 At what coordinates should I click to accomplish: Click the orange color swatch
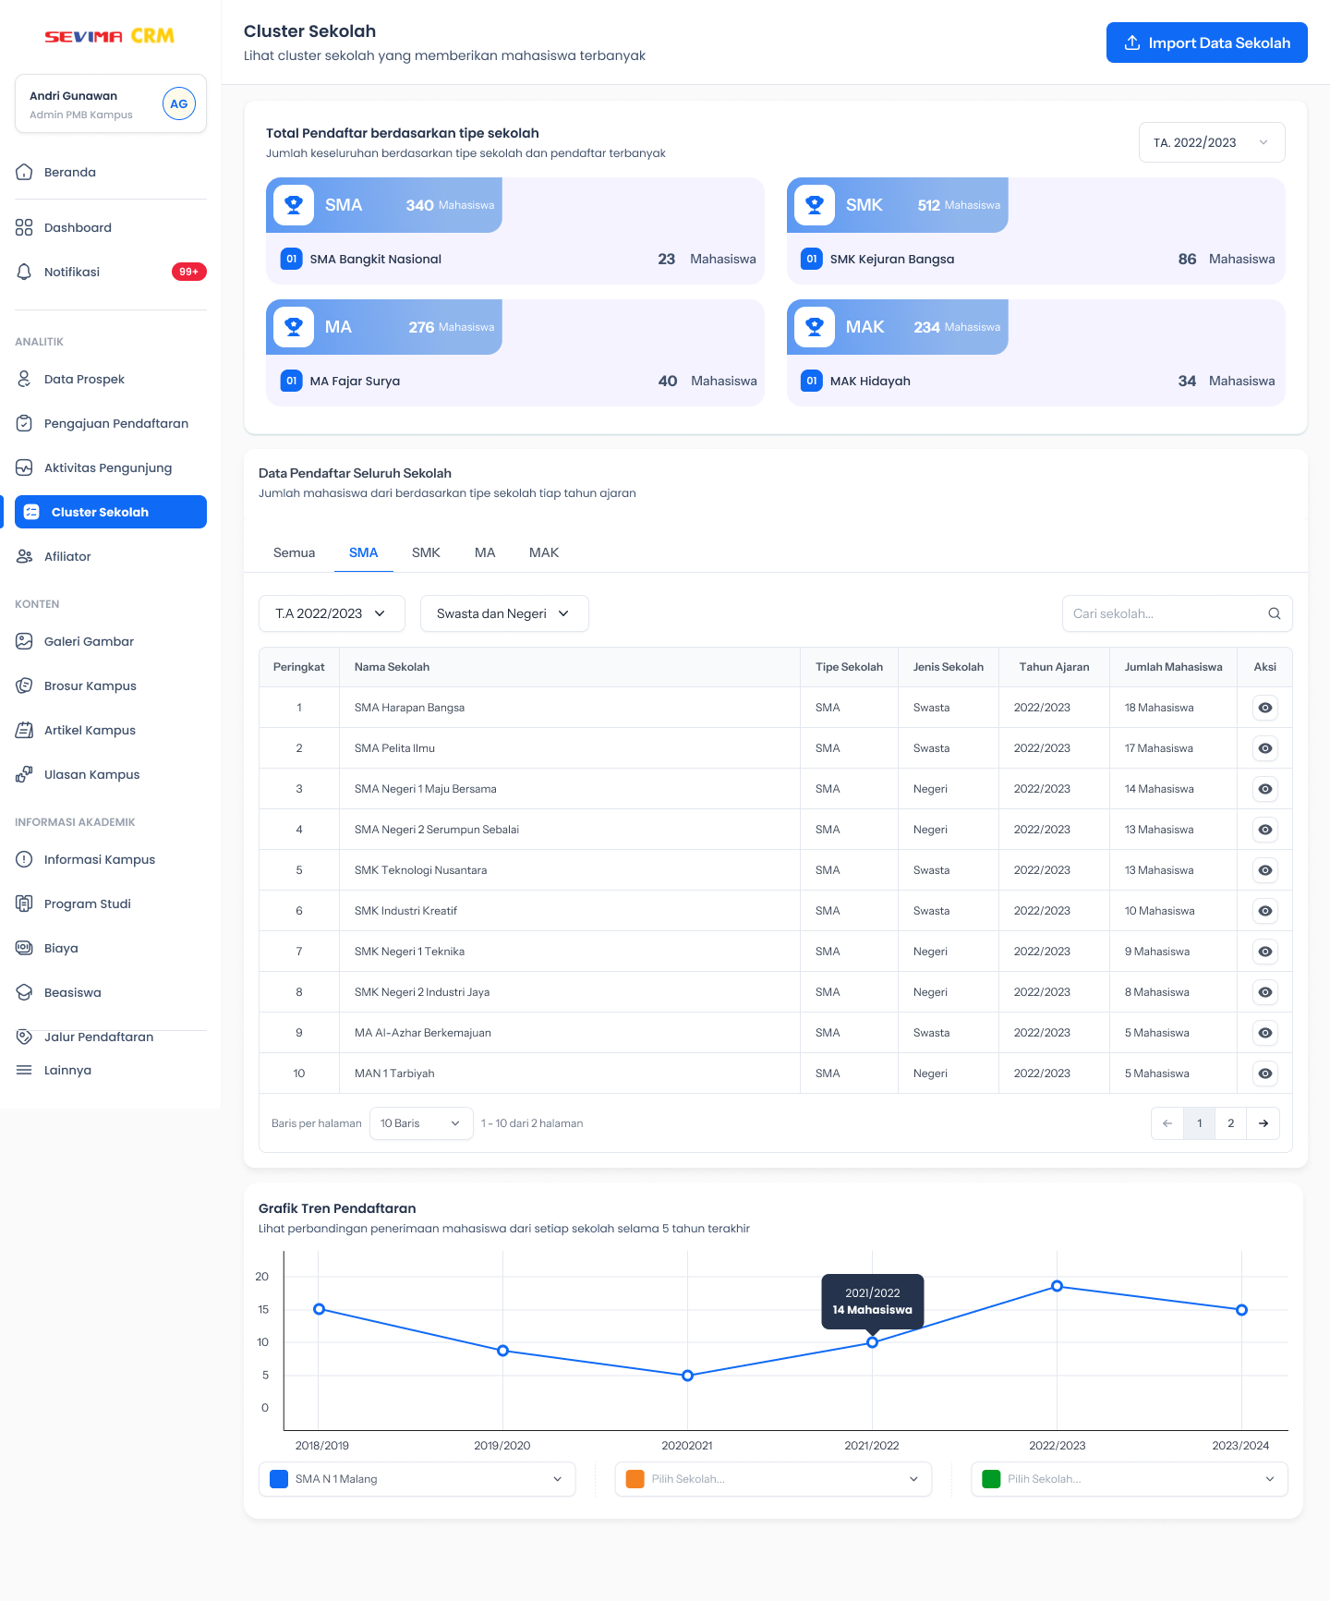click(635, 1479)
